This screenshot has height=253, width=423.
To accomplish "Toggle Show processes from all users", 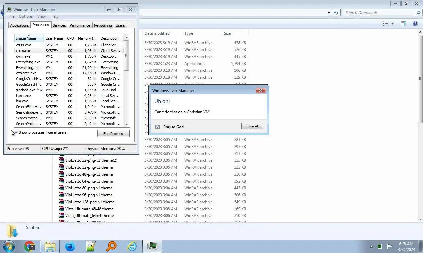I will (x=16, y=132).
